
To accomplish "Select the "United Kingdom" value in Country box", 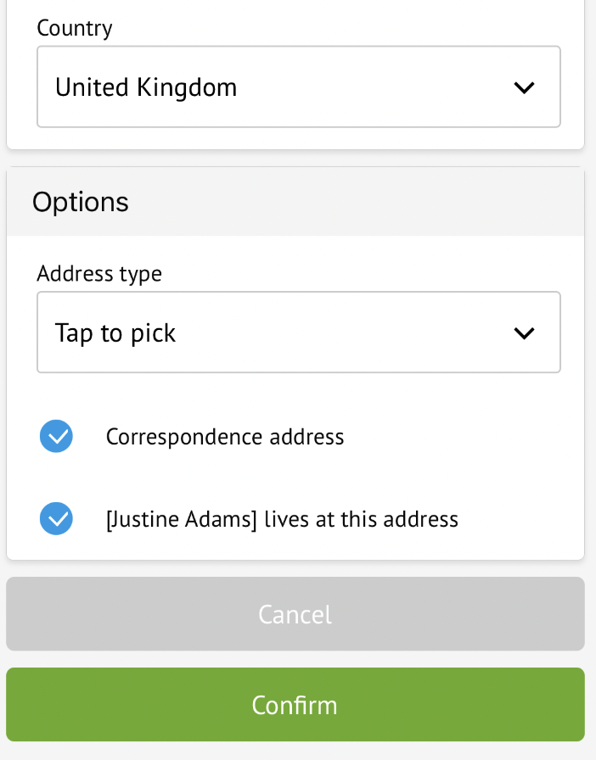I will point(146,87).
